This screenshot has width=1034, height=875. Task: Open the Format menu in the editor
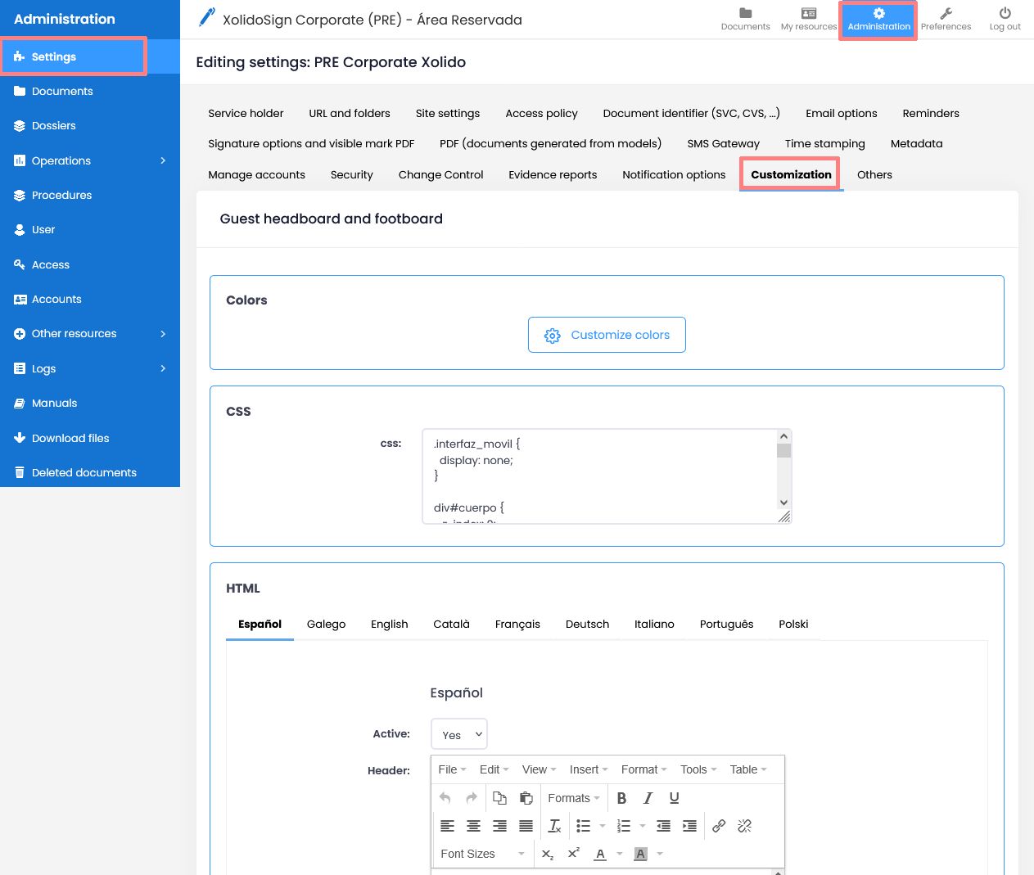coord(643,769)
